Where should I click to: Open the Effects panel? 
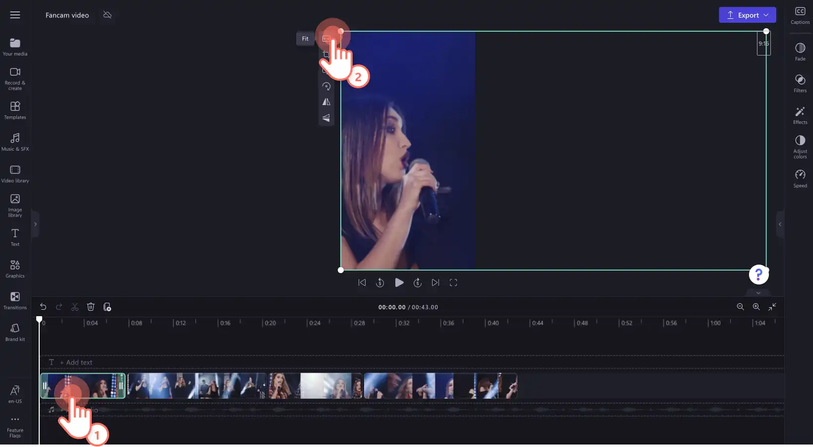point(800,115)
